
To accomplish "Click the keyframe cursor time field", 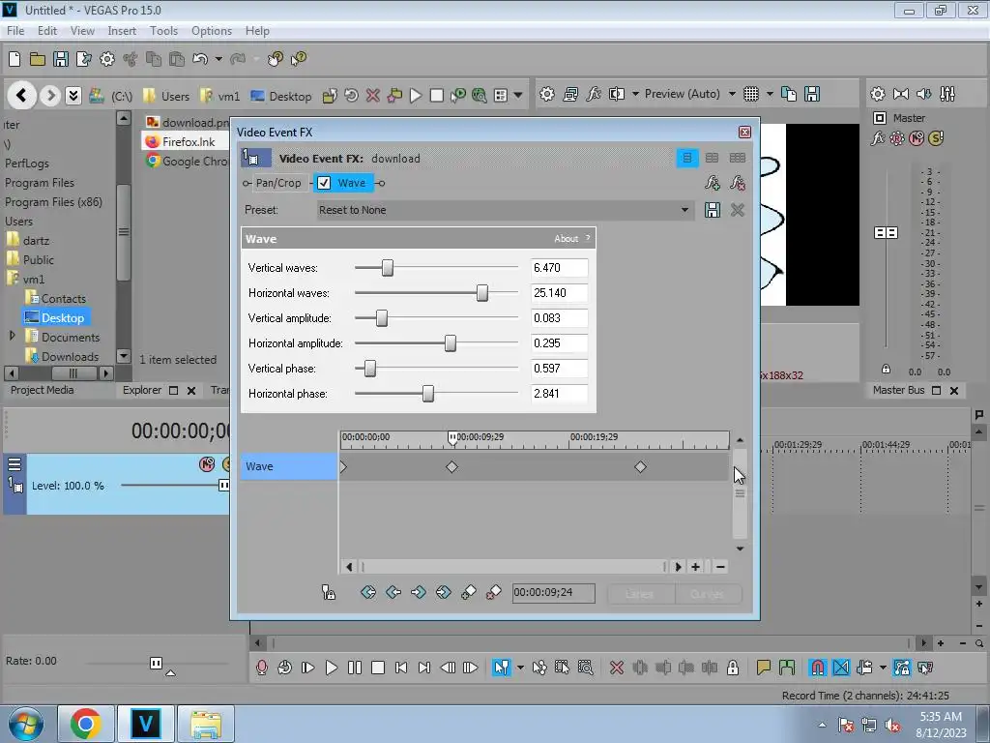I will (x=553, y=593).
